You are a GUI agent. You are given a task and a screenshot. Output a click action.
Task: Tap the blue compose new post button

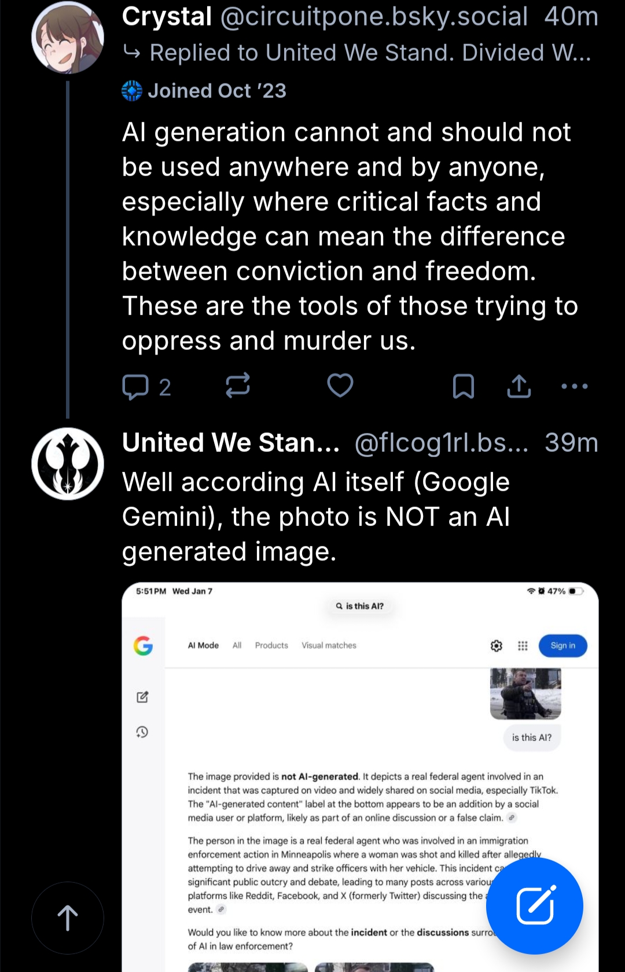[535, 906]
